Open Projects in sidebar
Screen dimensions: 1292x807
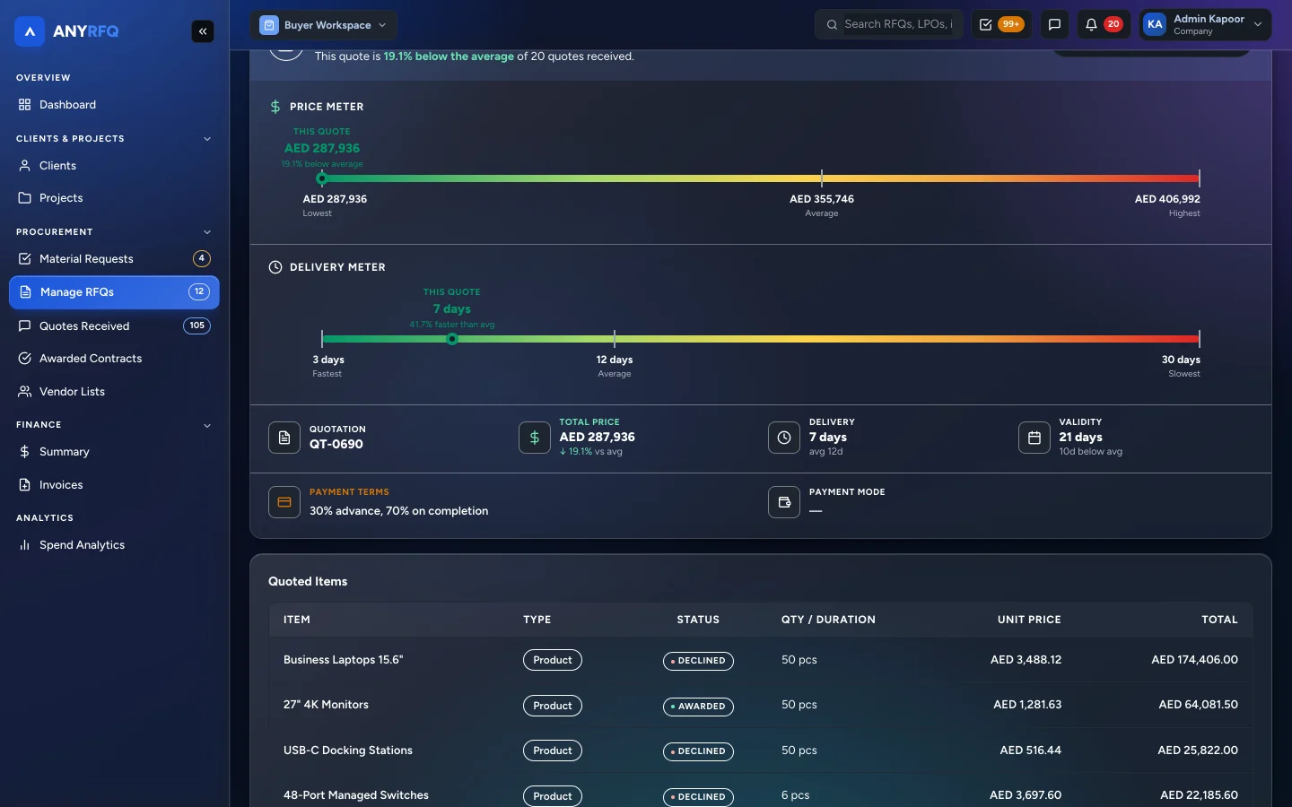114,198
